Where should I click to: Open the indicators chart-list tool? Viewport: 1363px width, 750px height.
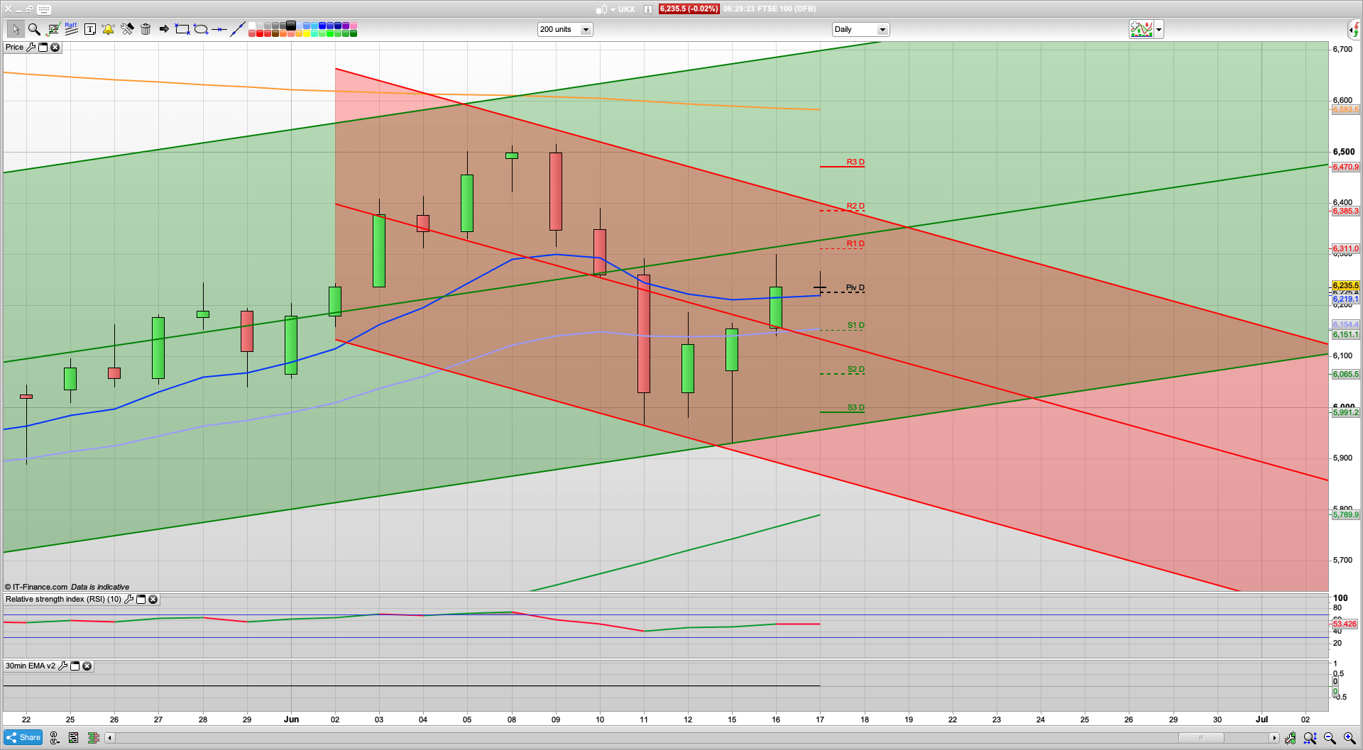53,29
